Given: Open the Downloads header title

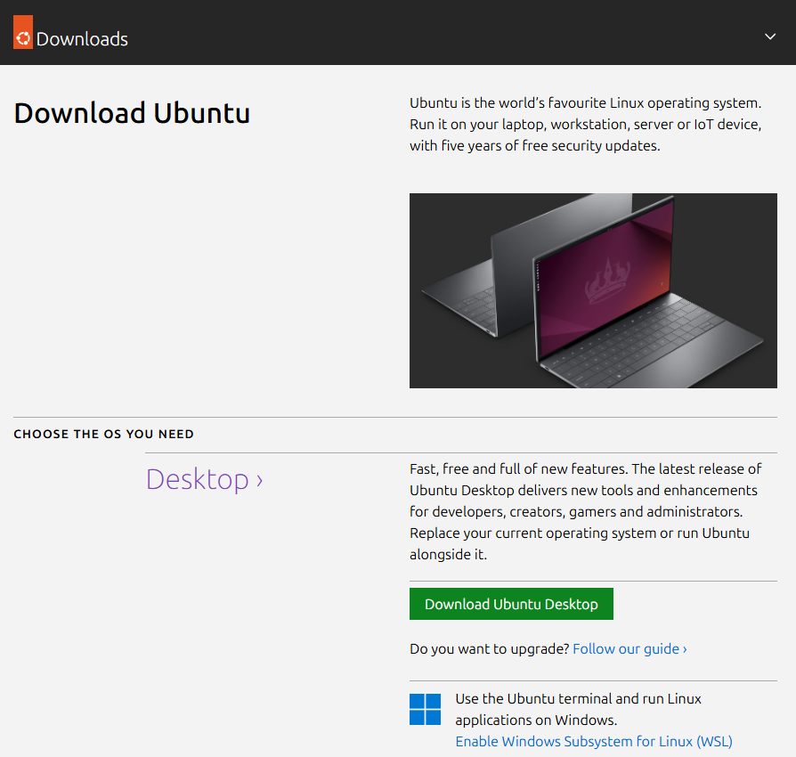Looking at the screenshot, I should [x=82, y=39].
